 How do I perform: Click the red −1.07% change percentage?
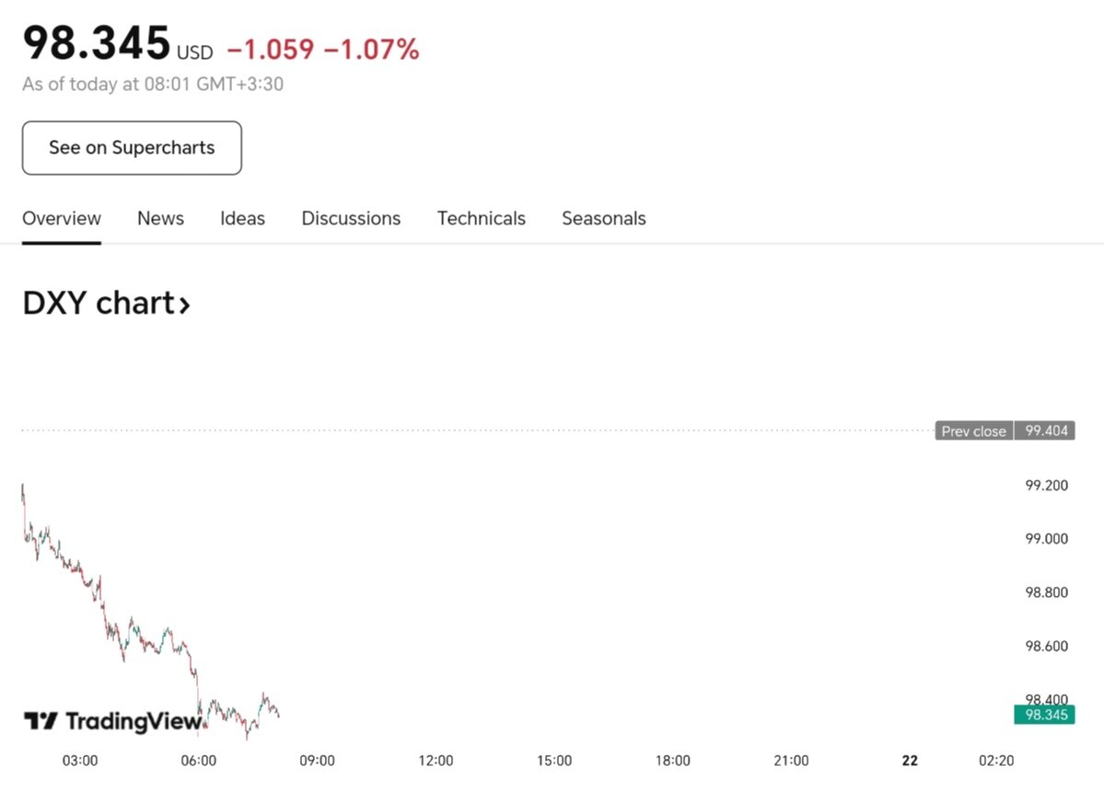(x=372, y=51)
